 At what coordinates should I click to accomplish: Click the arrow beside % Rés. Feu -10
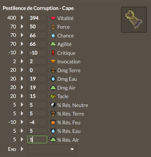22,122
